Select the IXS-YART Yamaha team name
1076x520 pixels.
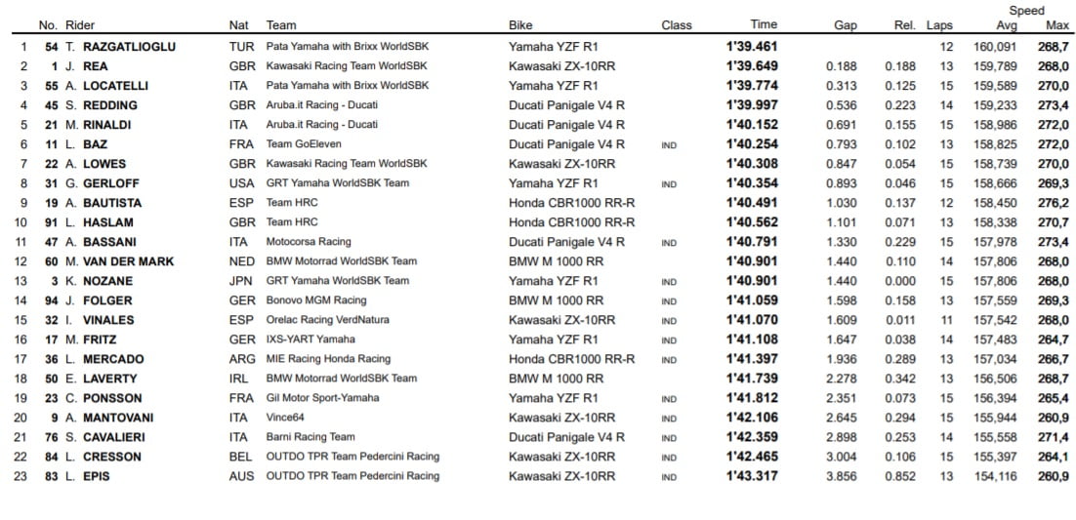tap(311, 340)
